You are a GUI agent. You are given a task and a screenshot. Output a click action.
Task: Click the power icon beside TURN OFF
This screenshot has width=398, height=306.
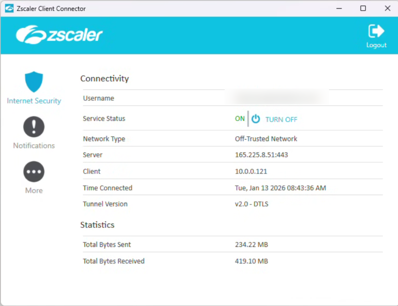(x=256, y=118)
